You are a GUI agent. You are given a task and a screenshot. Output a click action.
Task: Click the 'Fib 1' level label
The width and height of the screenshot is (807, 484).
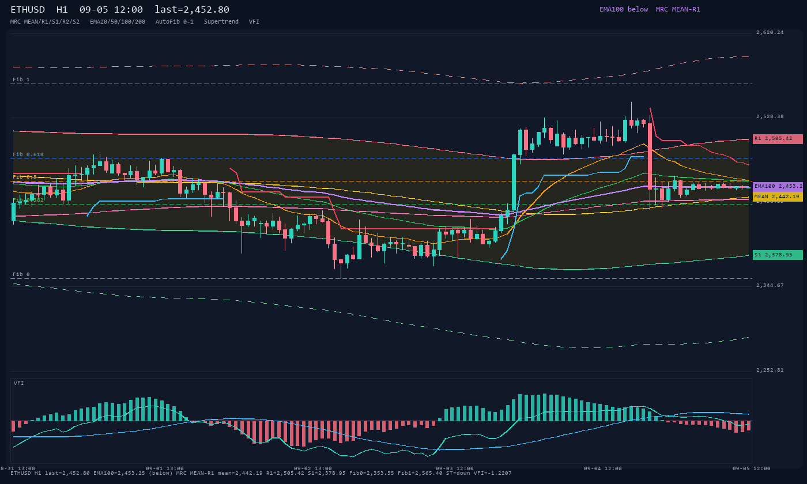point(21,80)
